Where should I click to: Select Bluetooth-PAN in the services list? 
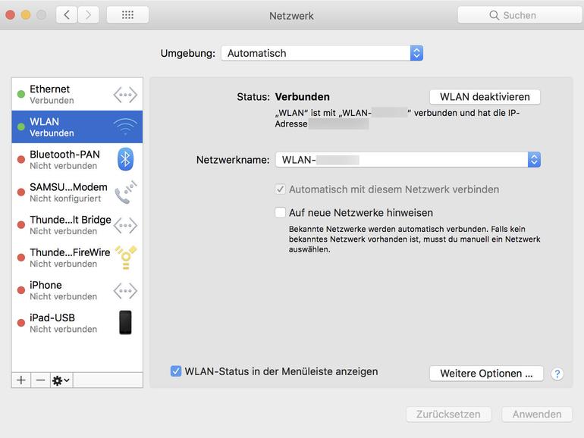click(77, 159)
